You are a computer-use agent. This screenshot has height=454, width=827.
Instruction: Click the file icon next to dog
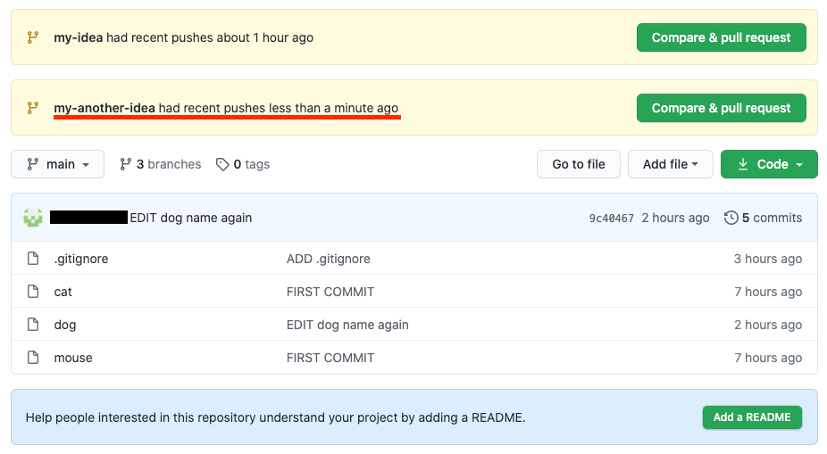click(33, 325)
